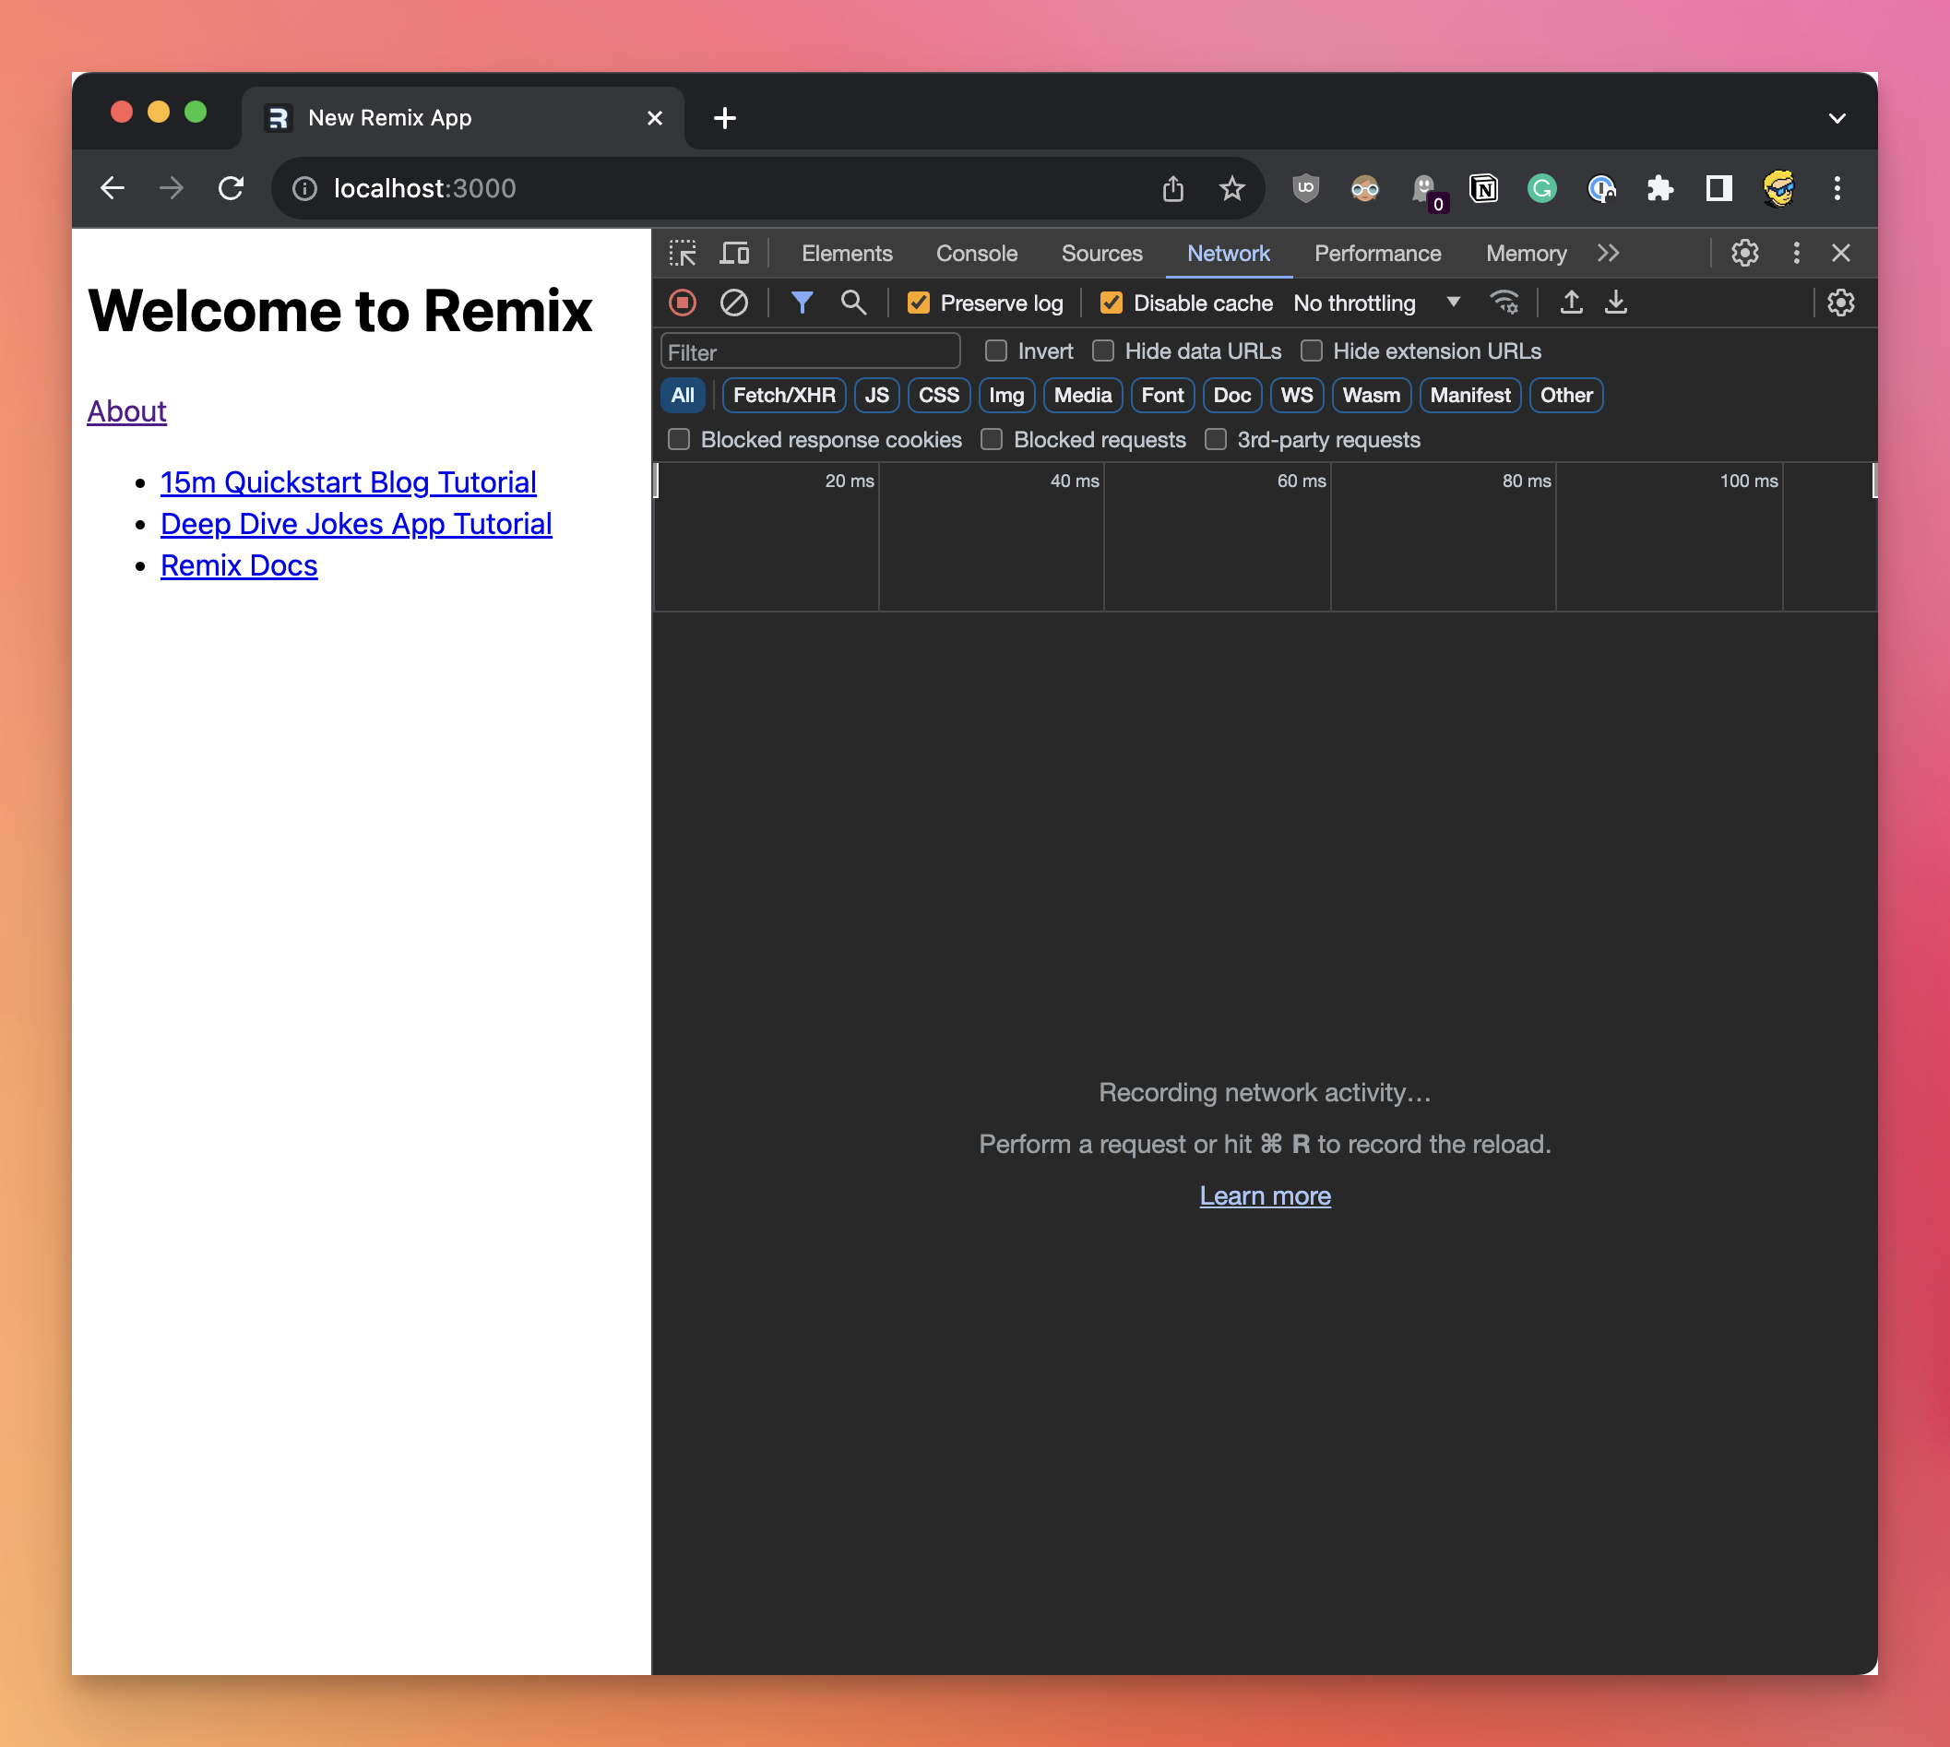Open network search magnifier icon
This screenshot has height=1747, width=1950.
tap(852, 303)
